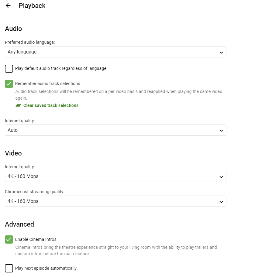Click the Enable Cinema Intros label text
The height and width of the screenshot is (277, 265).
(36, 239)
